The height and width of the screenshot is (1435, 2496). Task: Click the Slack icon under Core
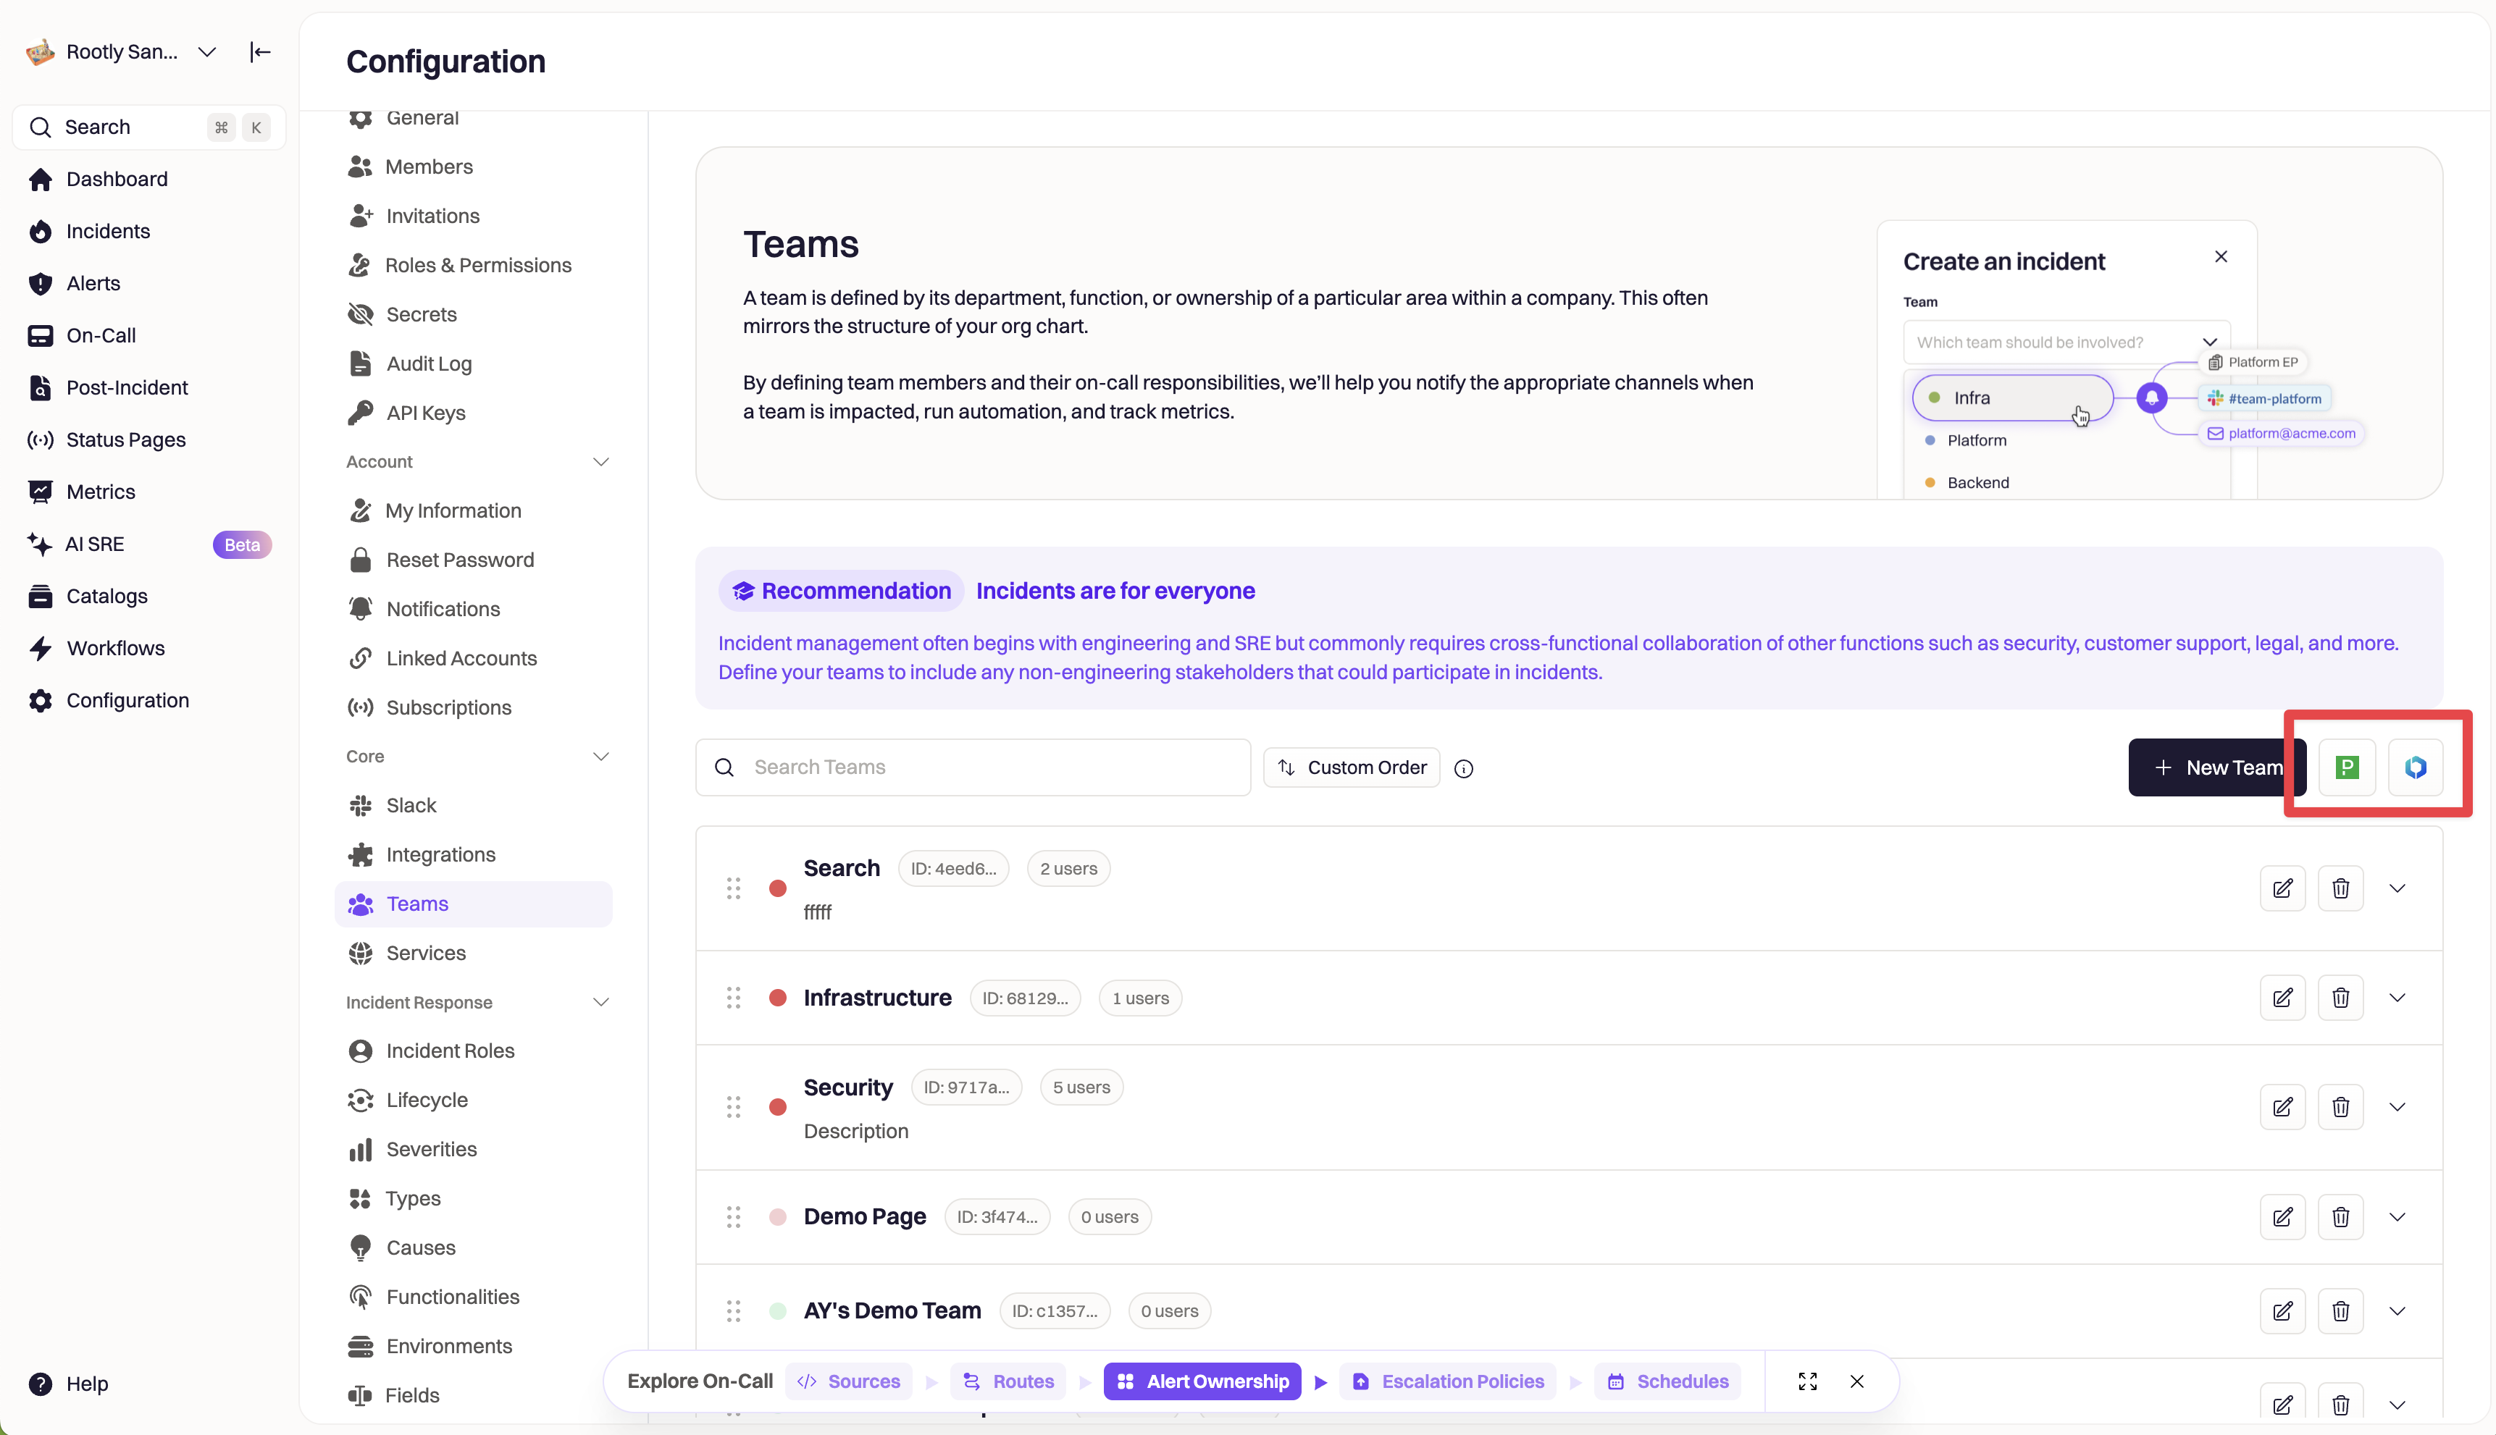pyautogui.click(x=361, y=805)
